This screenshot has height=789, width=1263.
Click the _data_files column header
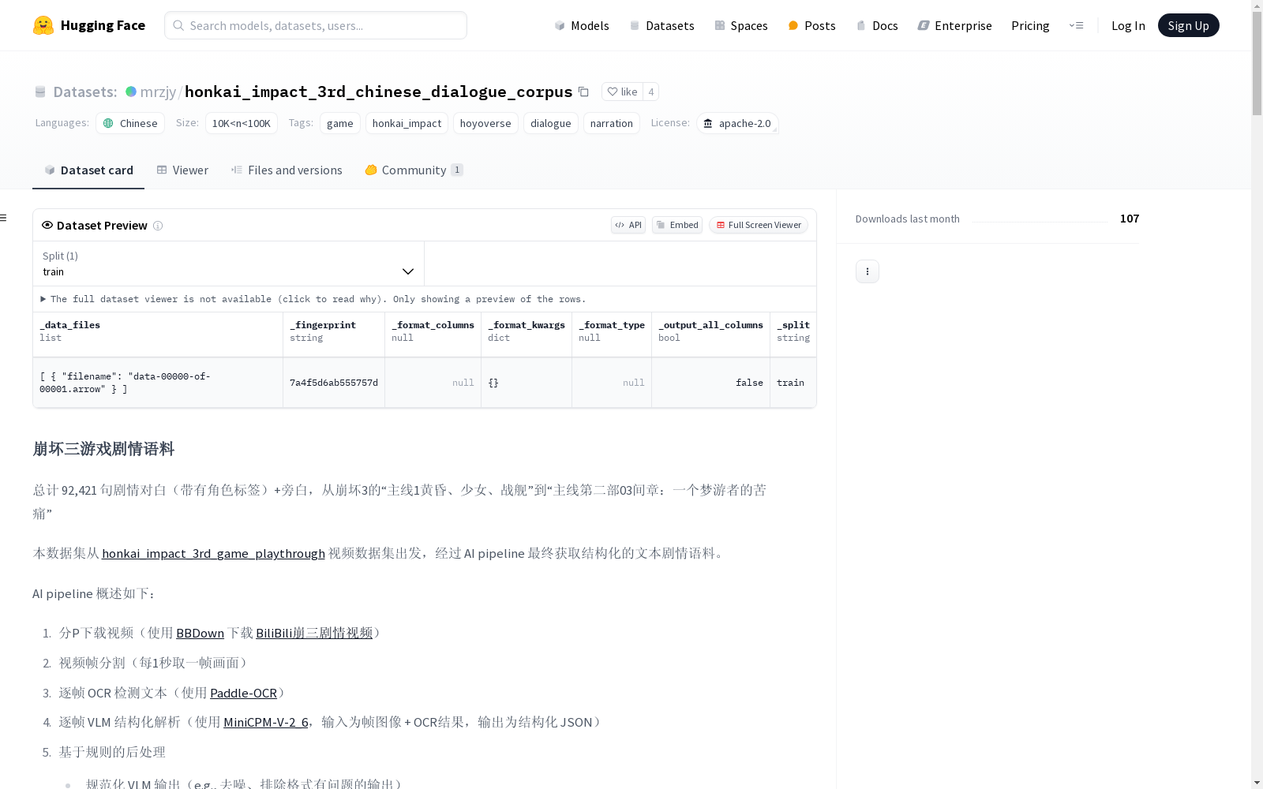pyautogui.click(x=158, y=335)
